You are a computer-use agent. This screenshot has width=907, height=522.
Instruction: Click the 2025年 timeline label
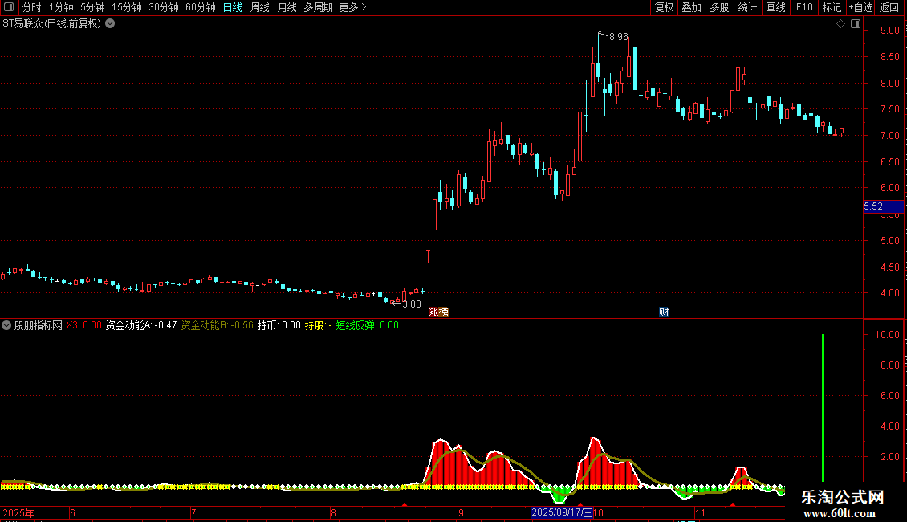[18, 512]
